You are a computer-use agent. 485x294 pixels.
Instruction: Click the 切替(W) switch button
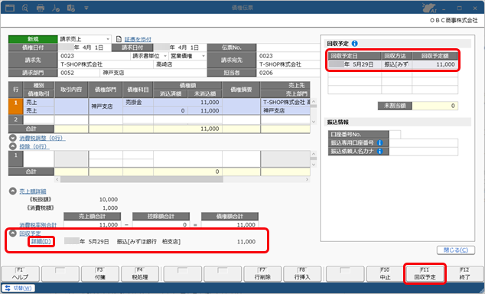[18, 288]
